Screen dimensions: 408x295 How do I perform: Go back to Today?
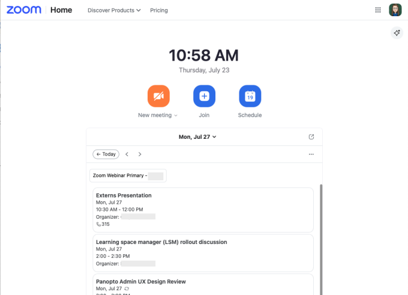tap(106, 154)
